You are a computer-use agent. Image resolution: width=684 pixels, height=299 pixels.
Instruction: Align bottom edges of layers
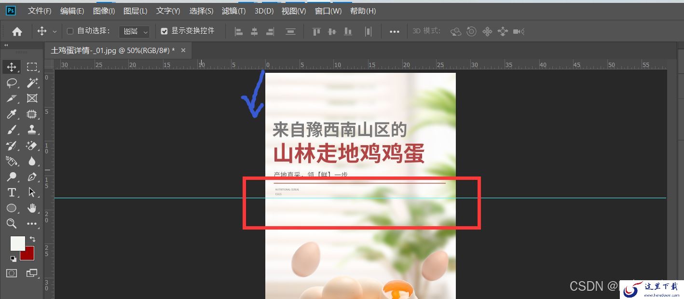pyautogui.click(x=348, y=31)
